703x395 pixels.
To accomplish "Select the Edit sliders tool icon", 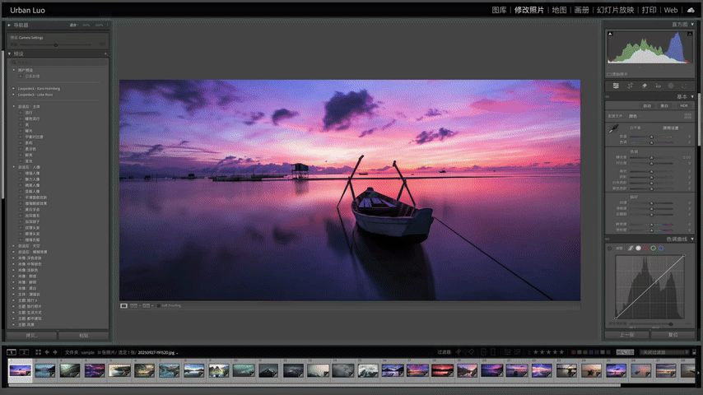I will coord(616,86).
